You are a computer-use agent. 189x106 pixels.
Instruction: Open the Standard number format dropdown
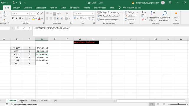[x=93, y=14]
